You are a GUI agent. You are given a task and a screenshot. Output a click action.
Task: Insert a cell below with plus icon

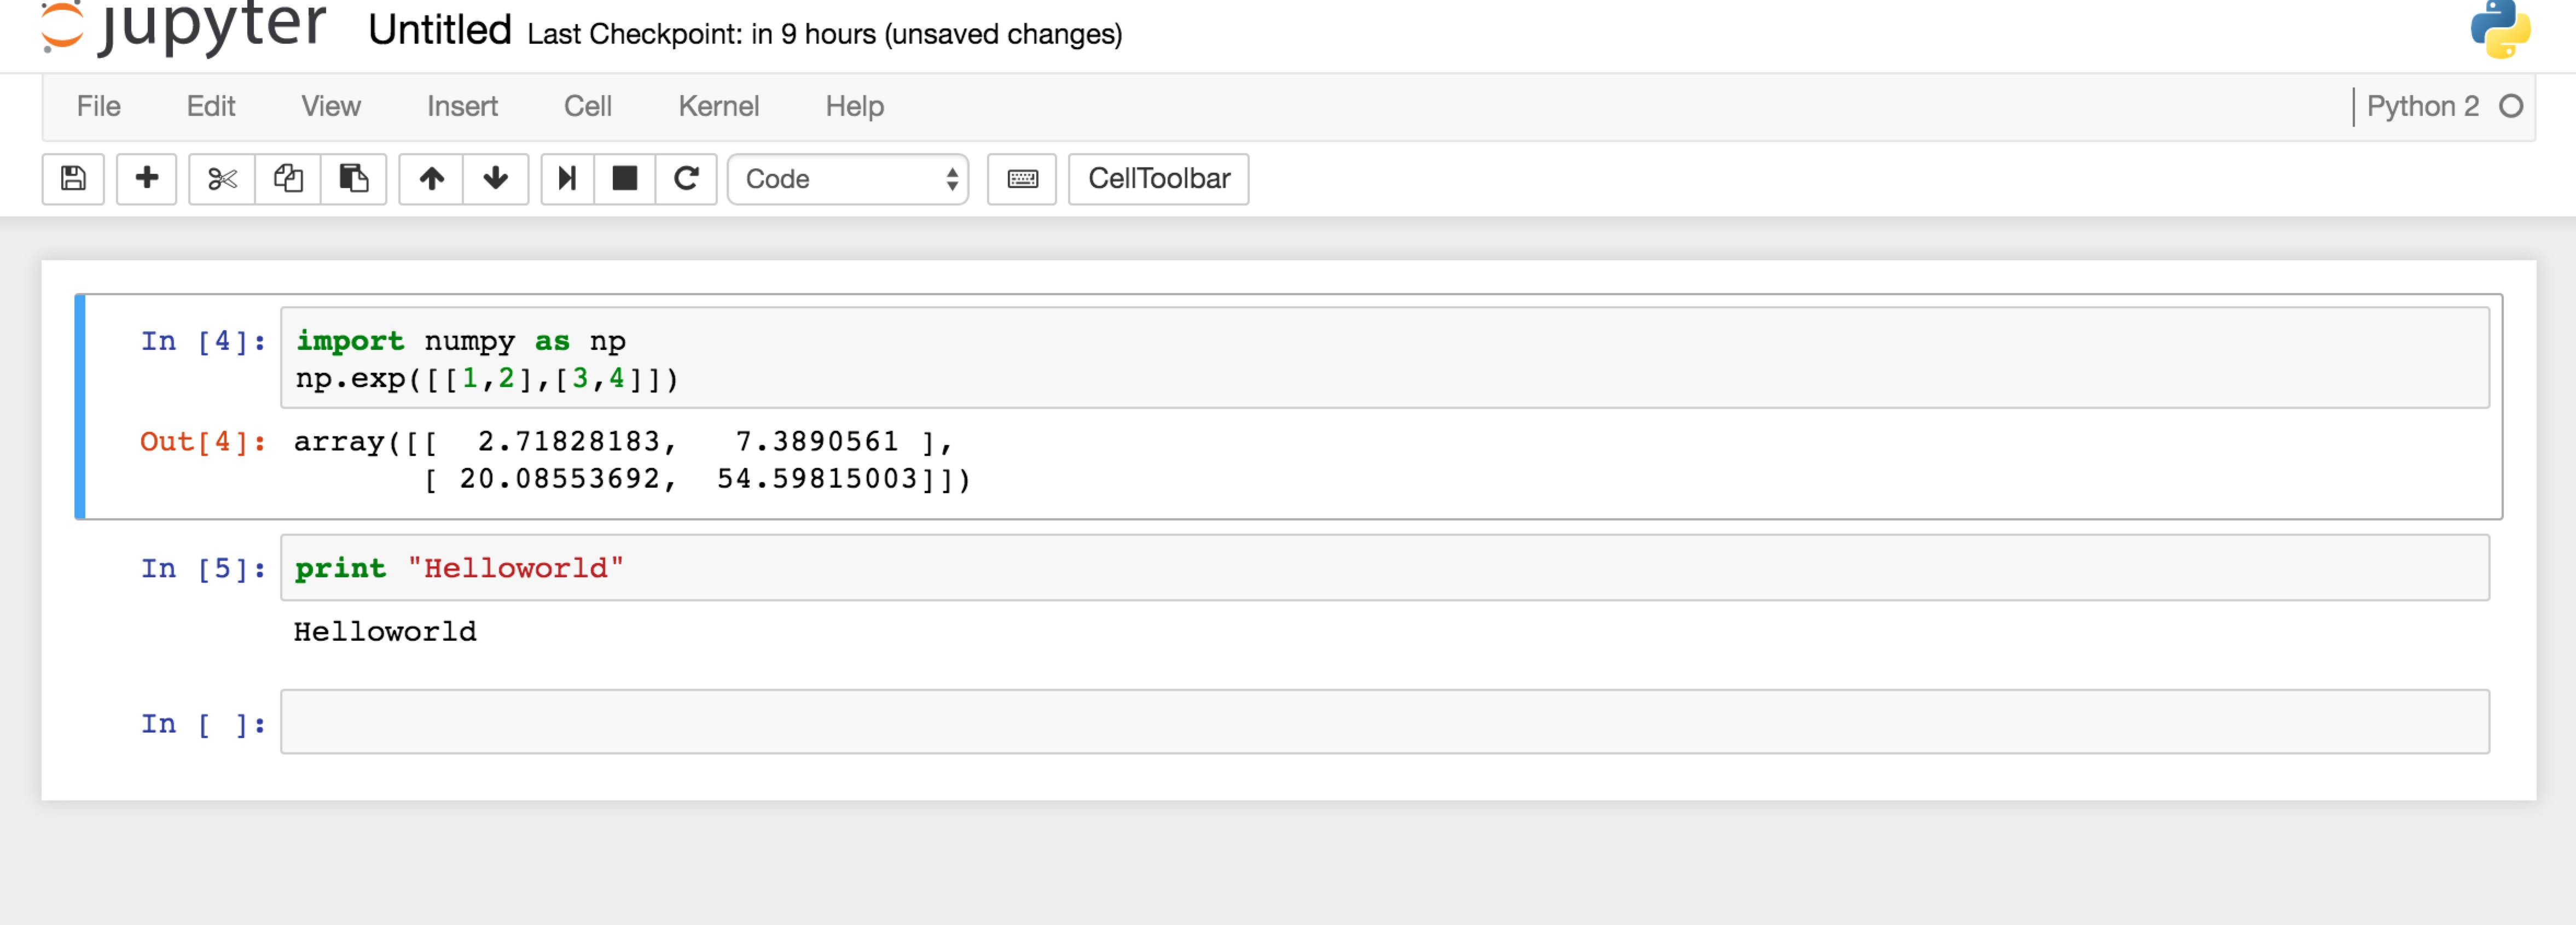tap(146, 179)
